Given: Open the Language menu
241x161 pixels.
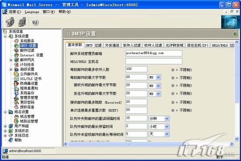Looking at the screenshot, I should tap(32, 12).
